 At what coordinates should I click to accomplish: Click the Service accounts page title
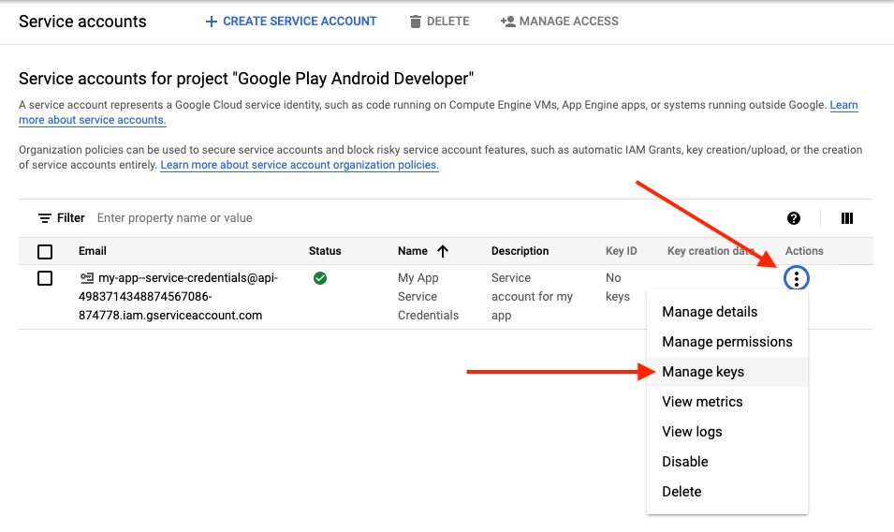[x=82, y=22]
